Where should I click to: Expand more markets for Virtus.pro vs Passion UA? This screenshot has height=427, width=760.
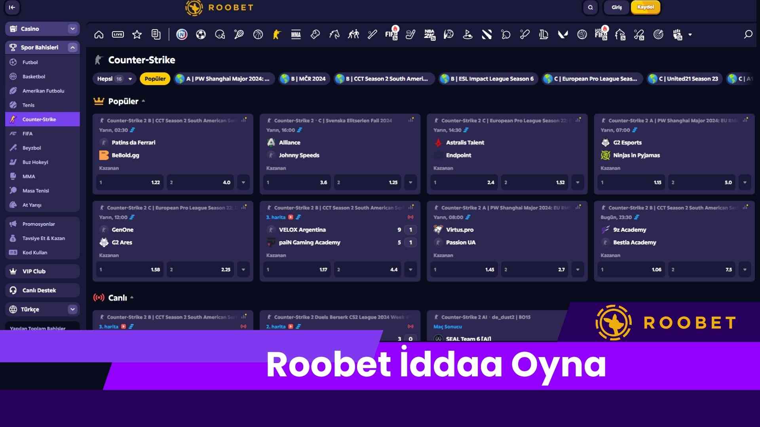pos(578,270)
